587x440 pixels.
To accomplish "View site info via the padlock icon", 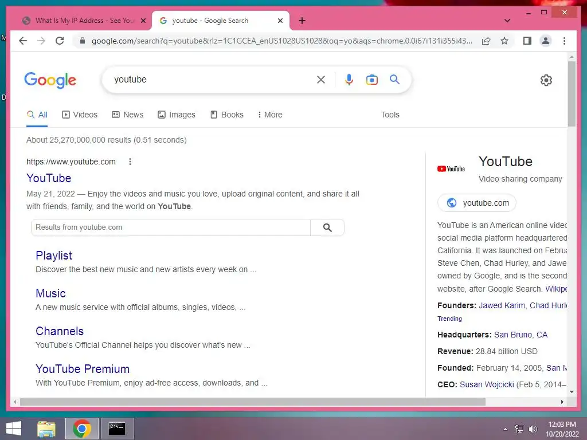I will (83, 41).
